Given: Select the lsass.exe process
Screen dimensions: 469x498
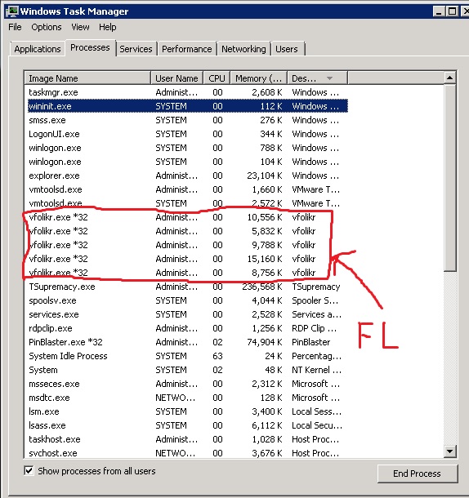Looking at the screenshot, I should click(x=186, y=425).
